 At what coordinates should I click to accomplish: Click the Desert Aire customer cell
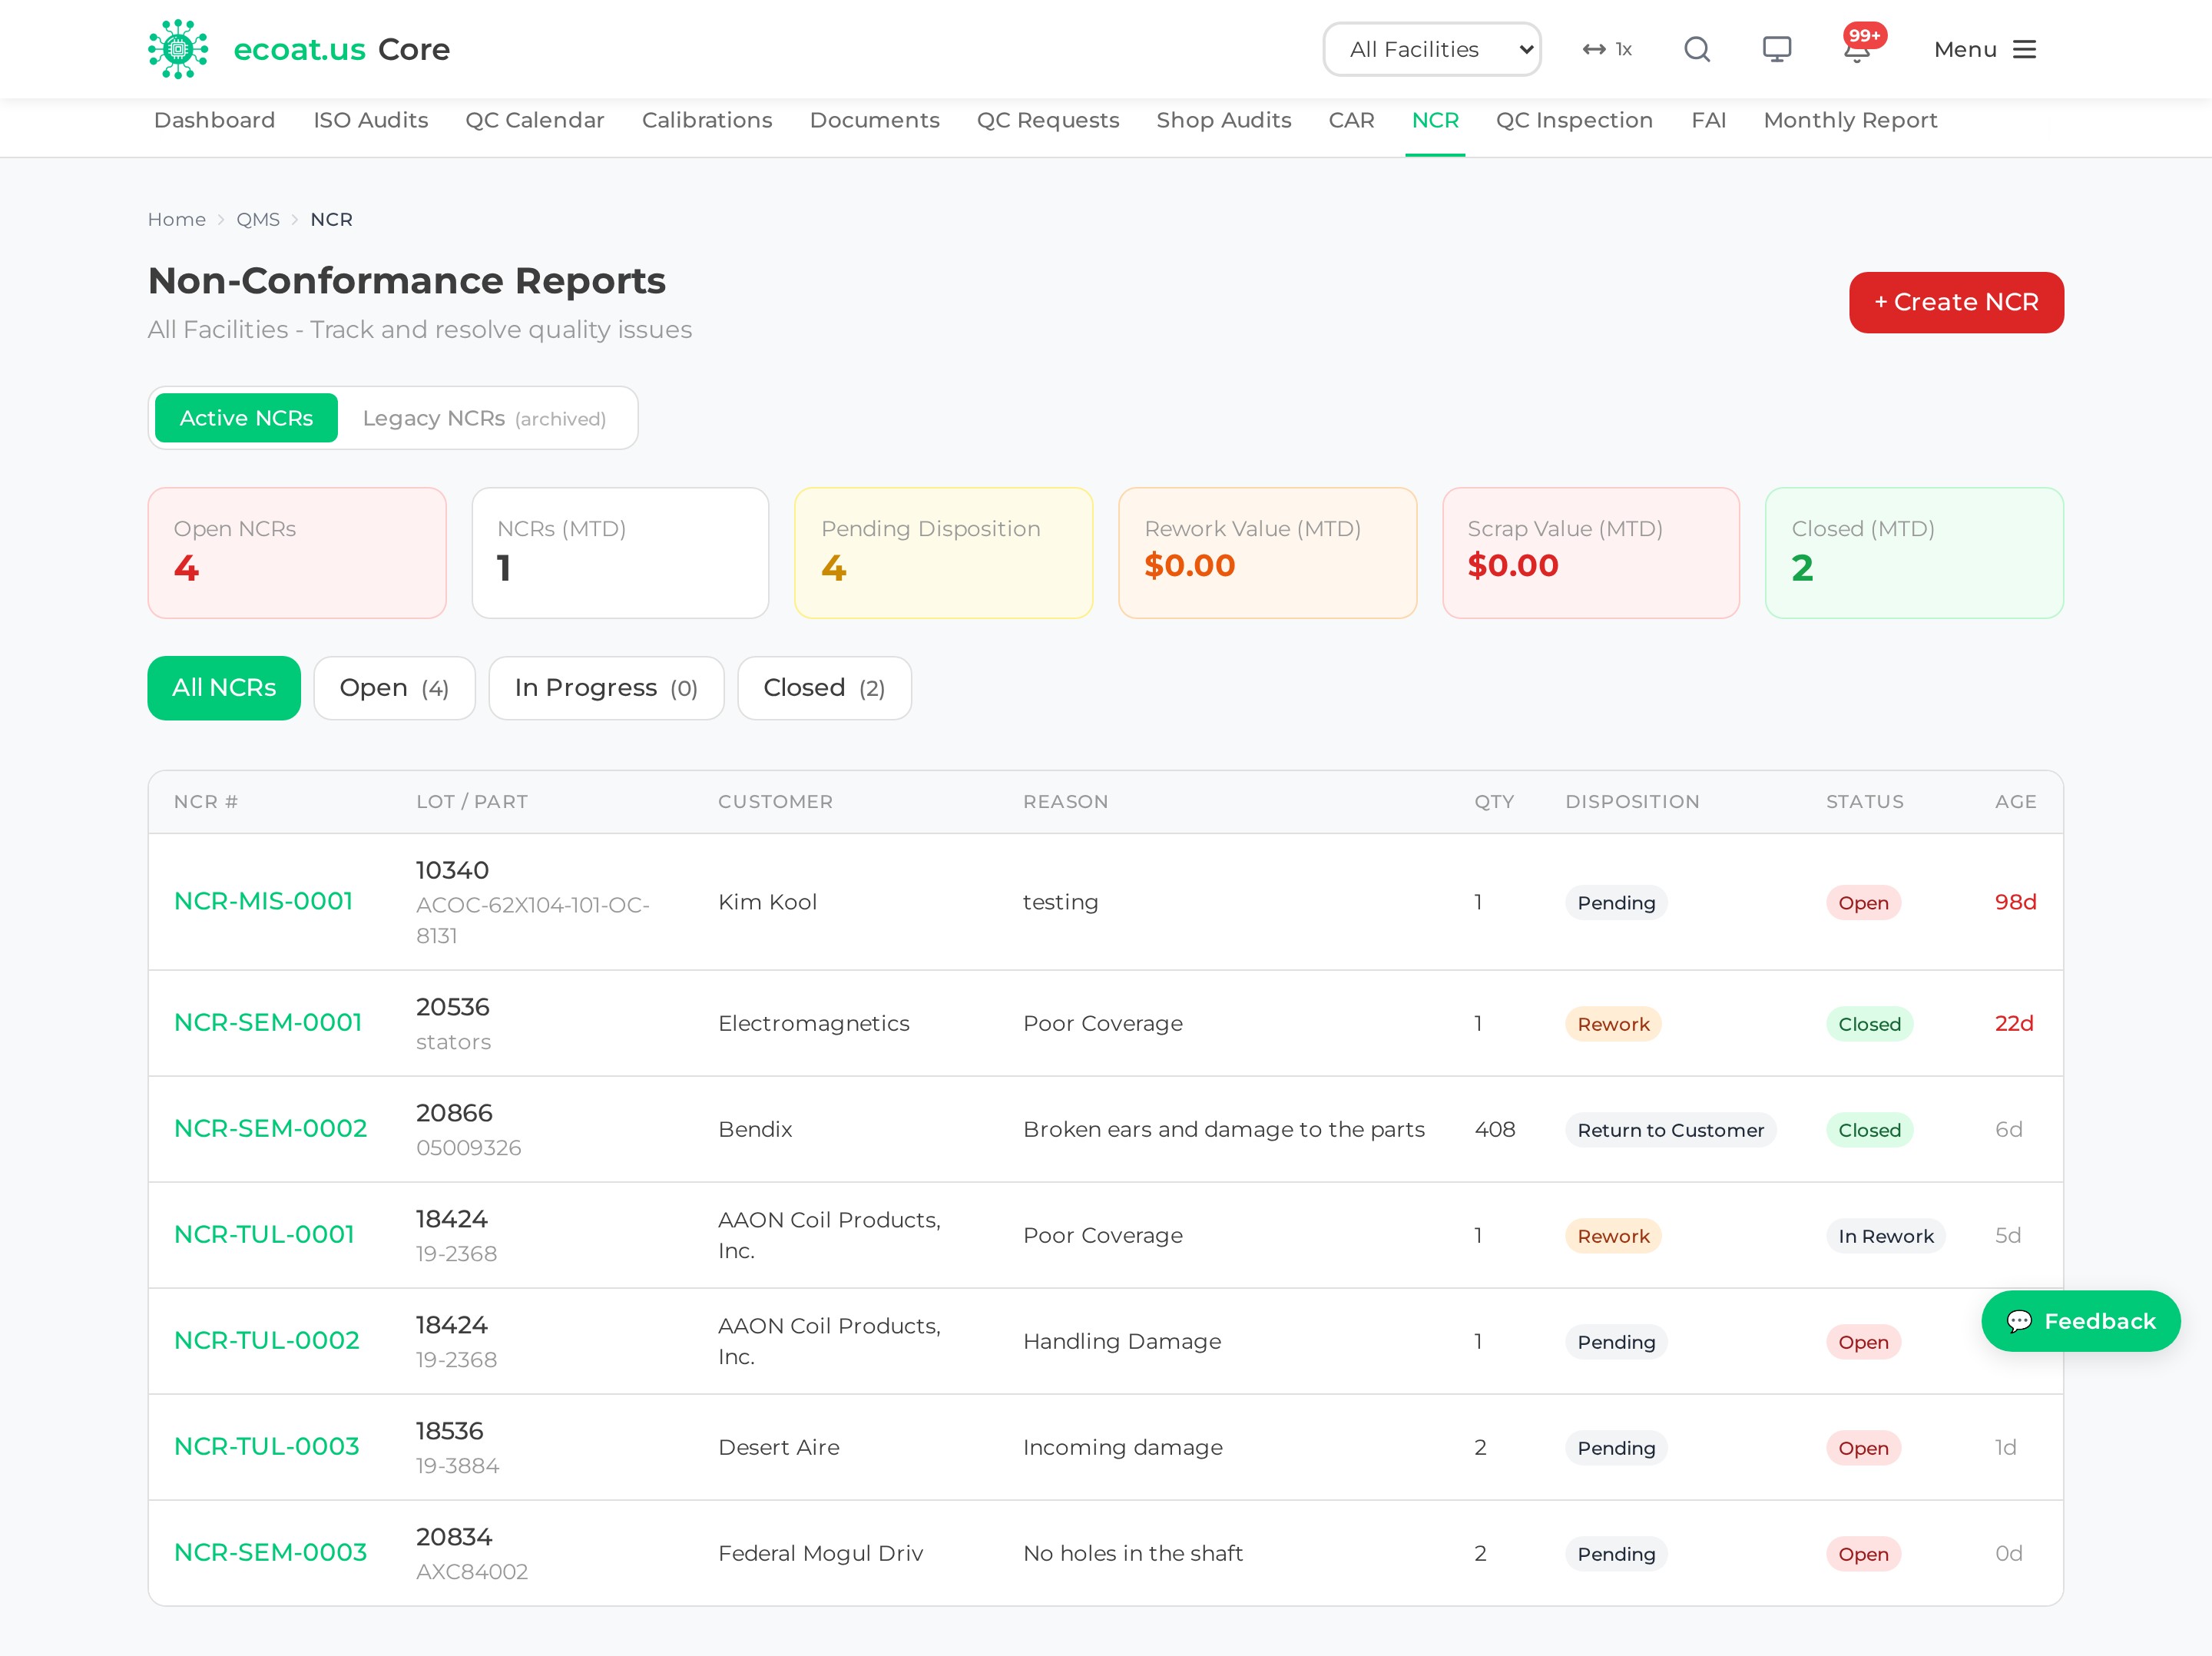coord(779,1447)
